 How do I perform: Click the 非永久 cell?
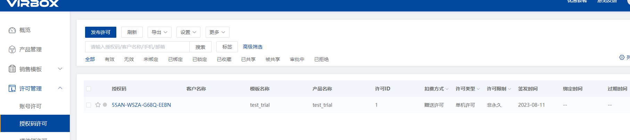494,105
